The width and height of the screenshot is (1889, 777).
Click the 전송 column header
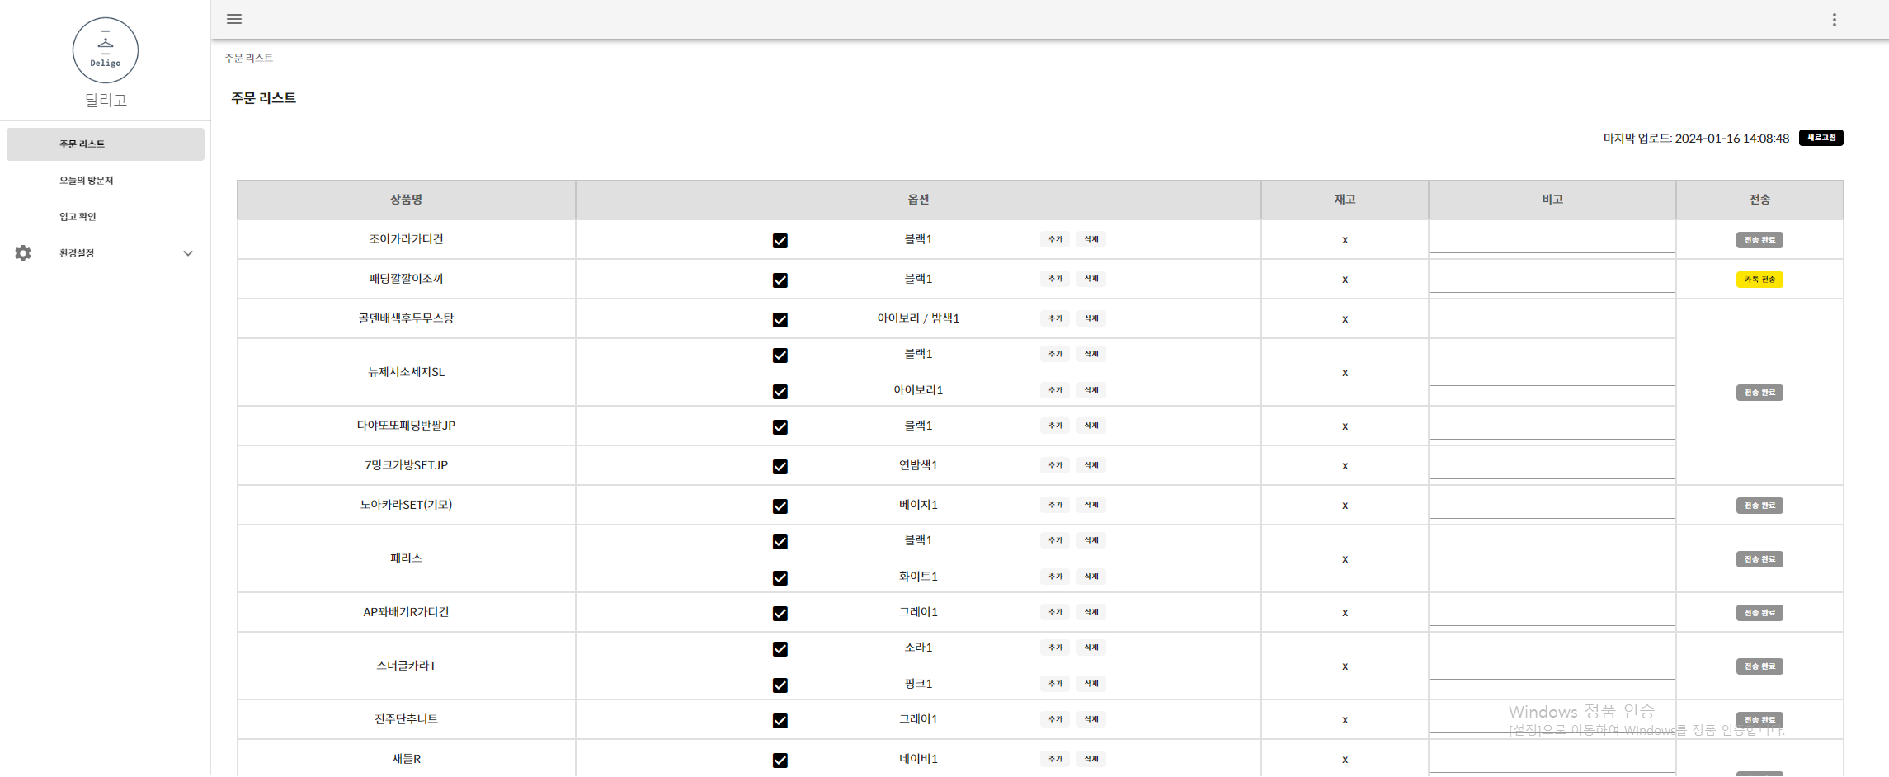(x=1759, y=200)
